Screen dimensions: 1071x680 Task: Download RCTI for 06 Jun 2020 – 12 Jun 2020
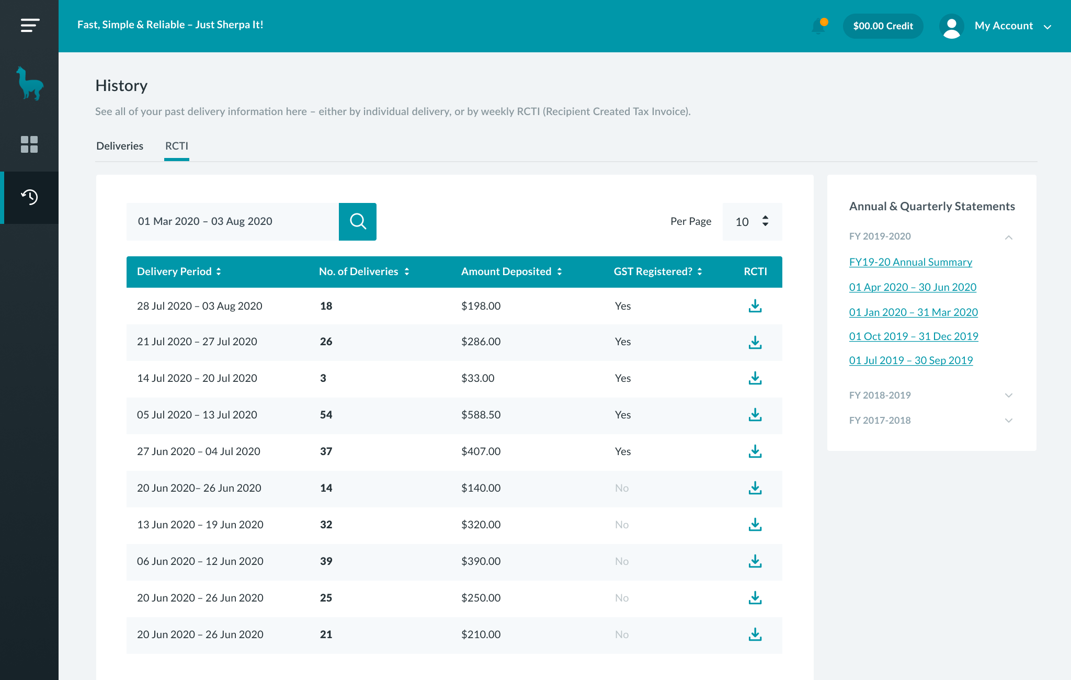pos(755,561)
